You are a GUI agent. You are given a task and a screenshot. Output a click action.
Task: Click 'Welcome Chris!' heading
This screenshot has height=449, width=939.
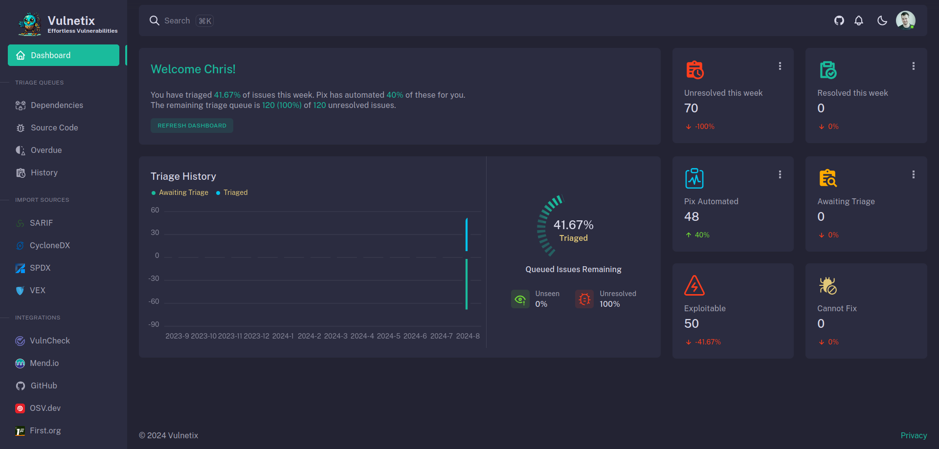(x=193, y=69)
